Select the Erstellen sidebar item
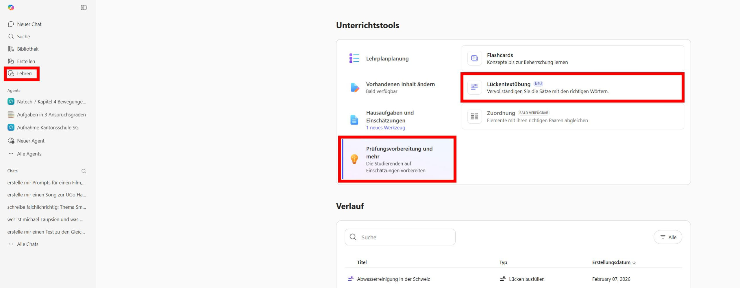 [26, 61]
